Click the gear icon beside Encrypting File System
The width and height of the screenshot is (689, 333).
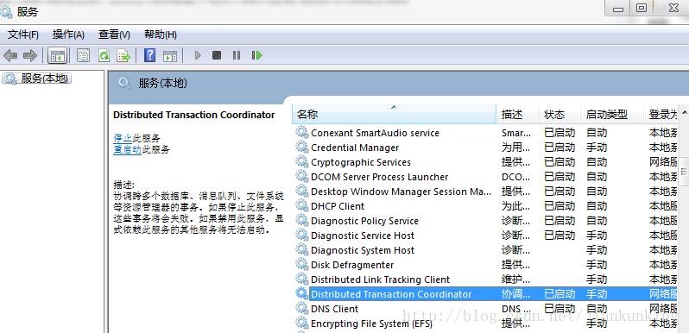[x=302, y=323]
